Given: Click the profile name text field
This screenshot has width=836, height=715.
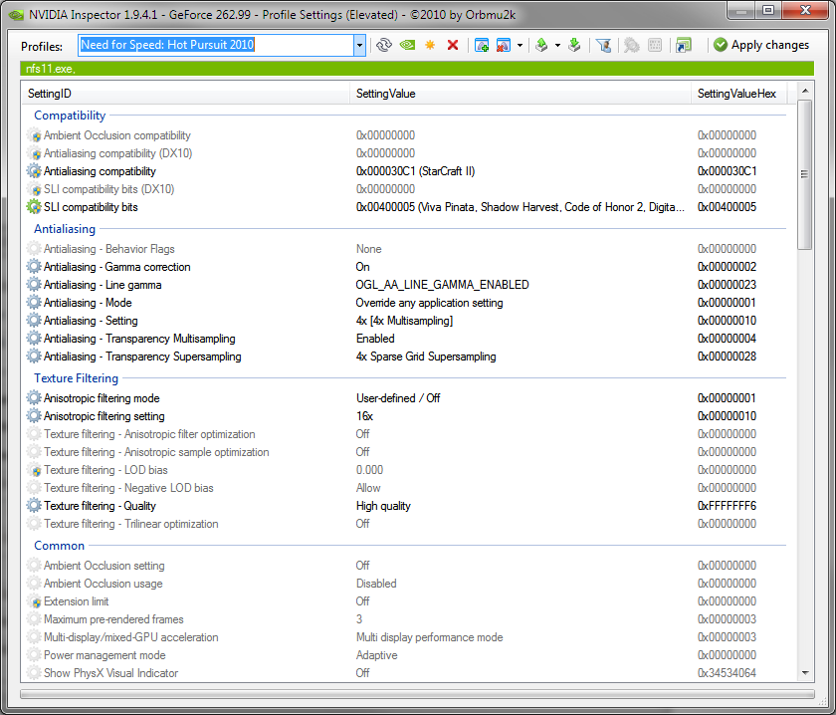Looking at the screenshot, I should coord(214,45).
